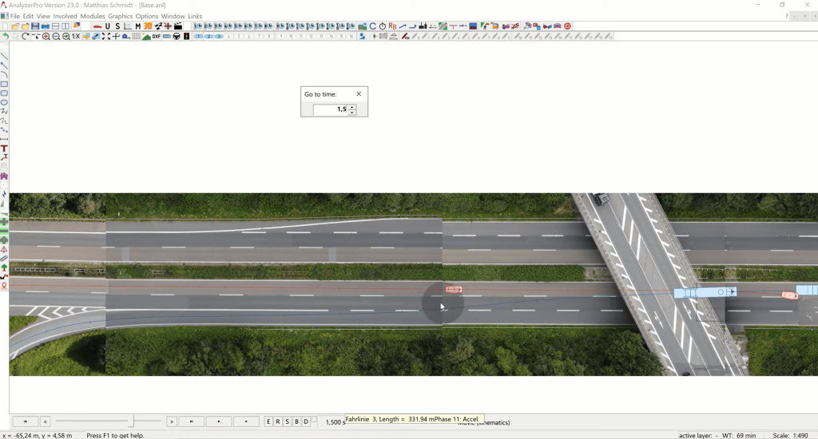Click the traffic light icon
Image resolution: width=818 pixels, height=439 pixels.
coord(186,37)
